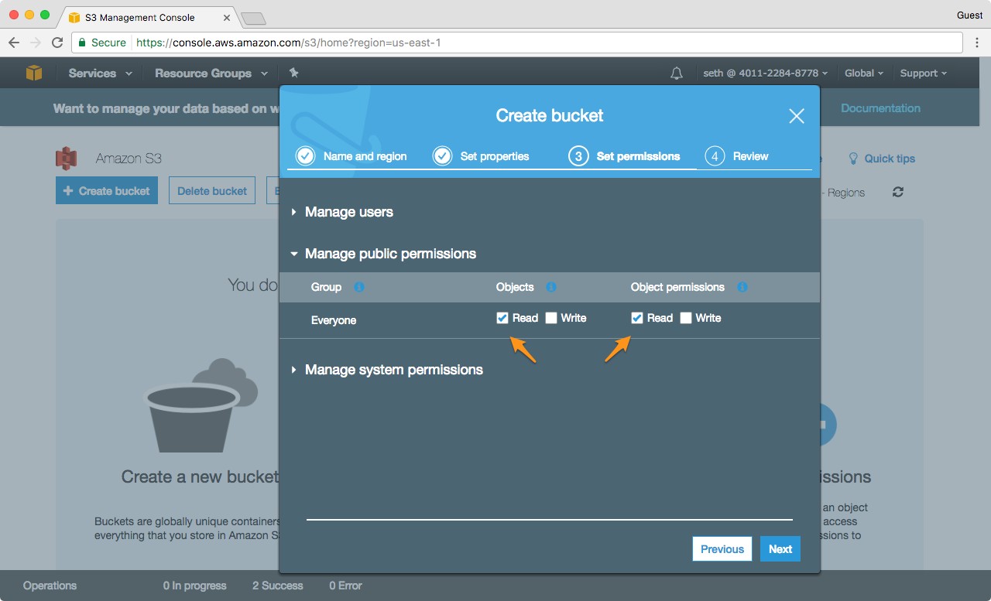991x601 pixels.
Task: Uncheck Object permissions Read checkbox
Action: click(x=637, y=318)
